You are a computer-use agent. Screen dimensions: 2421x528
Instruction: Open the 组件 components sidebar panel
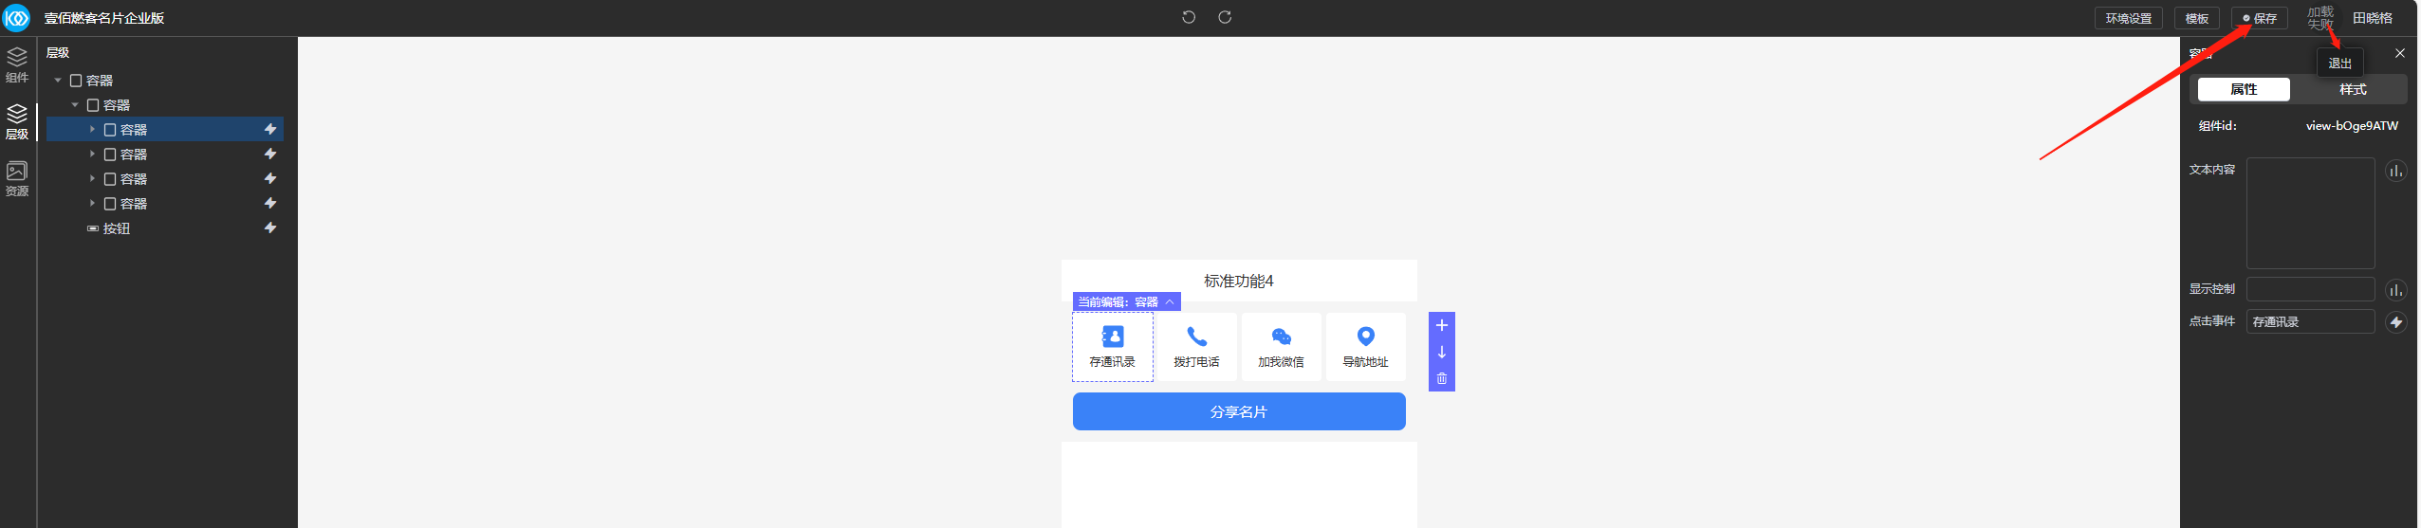[x=17, y=64]
